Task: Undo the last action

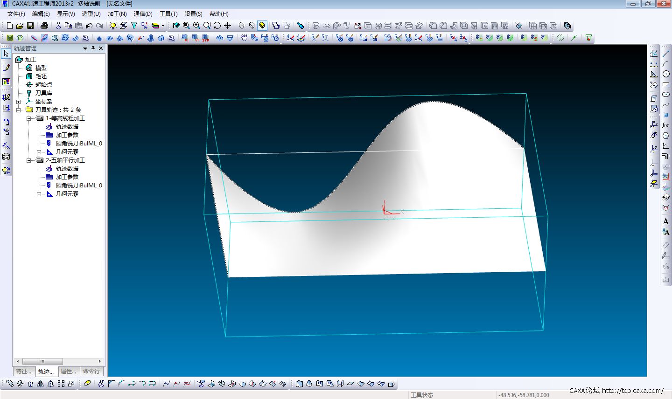Action: click(x=89, y=26)
